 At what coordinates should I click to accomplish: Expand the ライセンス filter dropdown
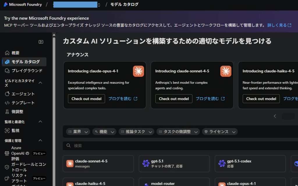220,132
